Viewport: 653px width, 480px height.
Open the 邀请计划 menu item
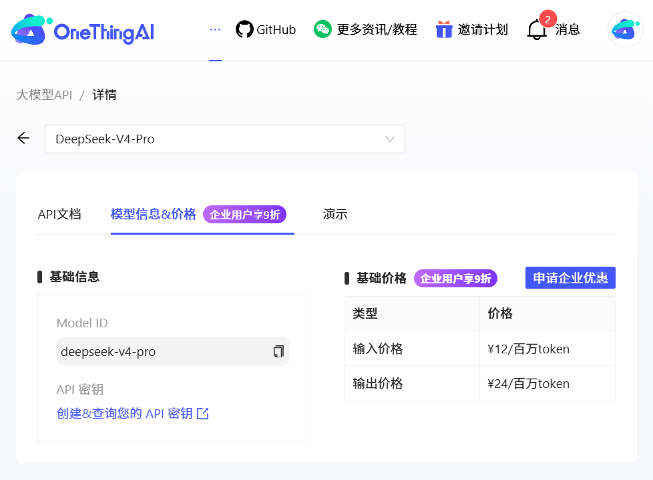pyautogui.click(x=483, y=29)
